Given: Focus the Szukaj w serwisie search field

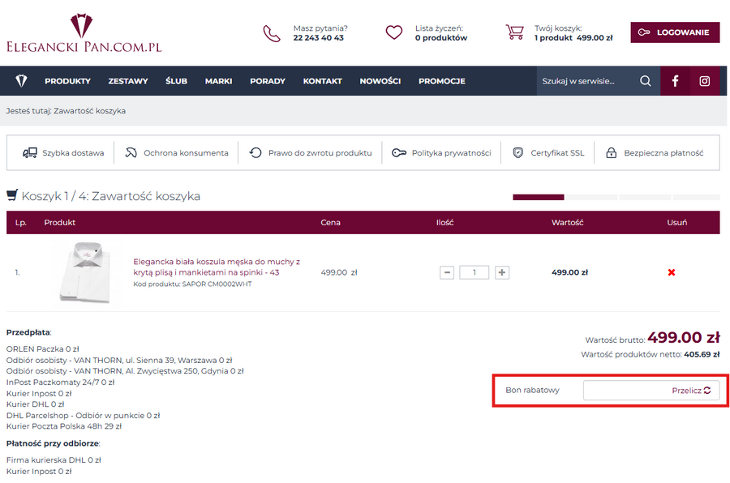Looking at the screenshot, I should pyautogui.click(x=584, y=81).
